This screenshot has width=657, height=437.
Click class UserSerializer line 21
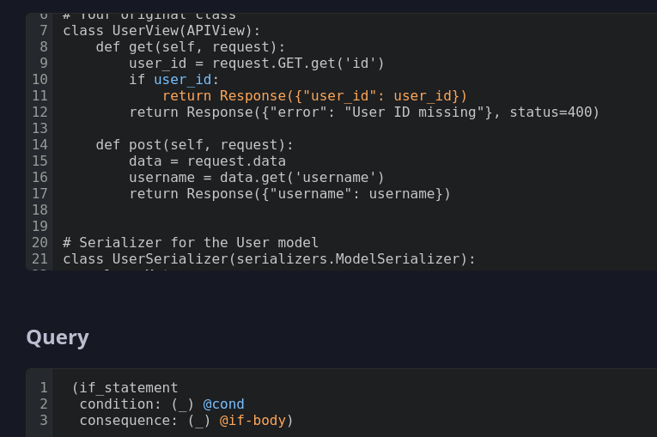(x=269, y=259)
